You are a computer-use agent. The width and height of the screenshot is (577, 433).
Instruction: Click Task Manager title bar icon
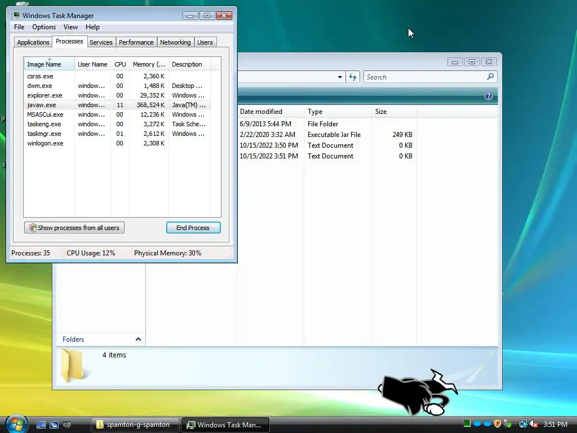15,15
